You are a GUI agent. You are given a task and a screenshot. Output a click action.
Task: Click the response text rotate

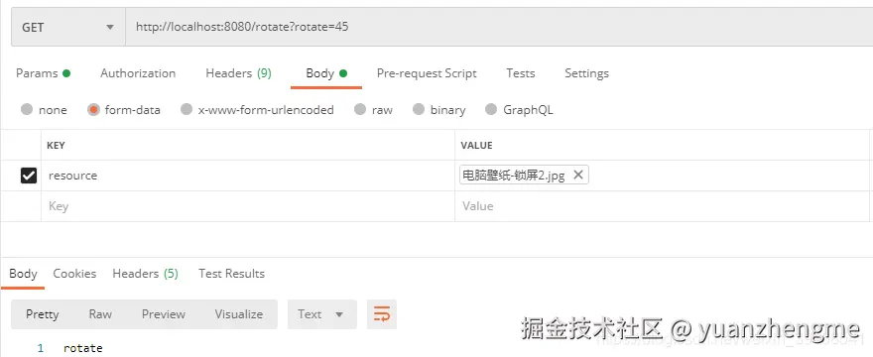tap(83, 348)
